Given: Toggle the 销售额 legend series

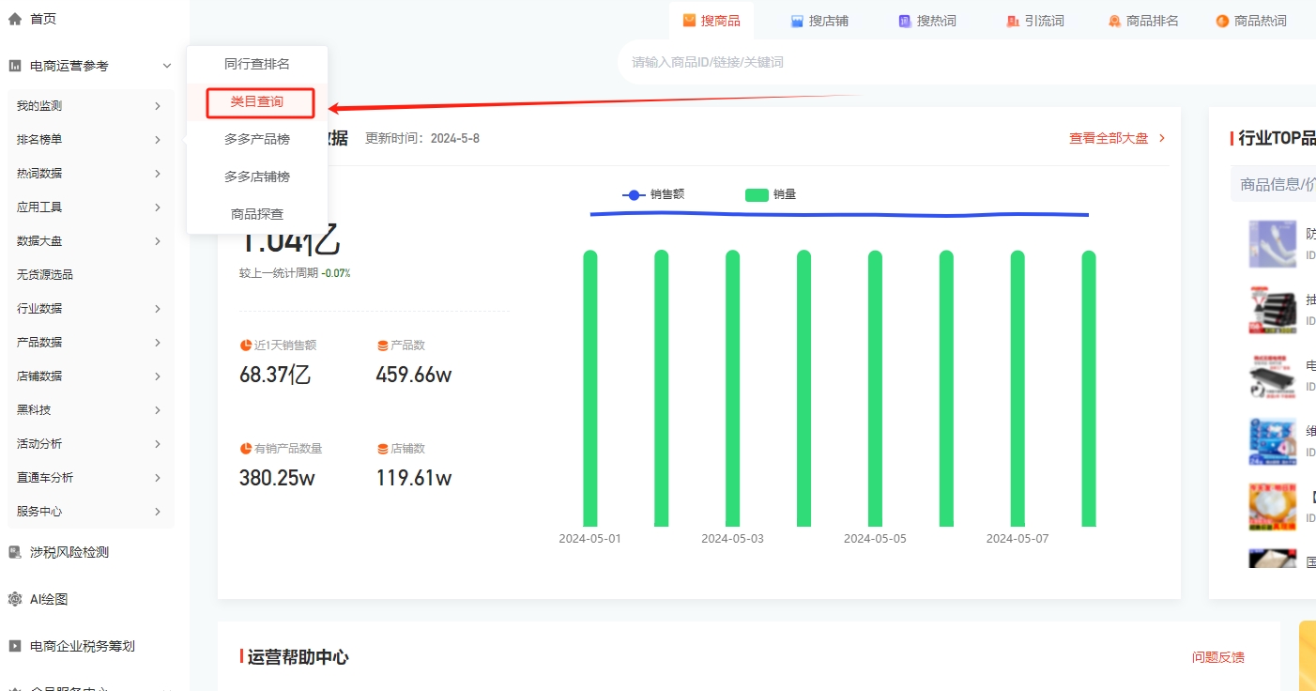Looking at the screenshot, I should coord(653,194).
